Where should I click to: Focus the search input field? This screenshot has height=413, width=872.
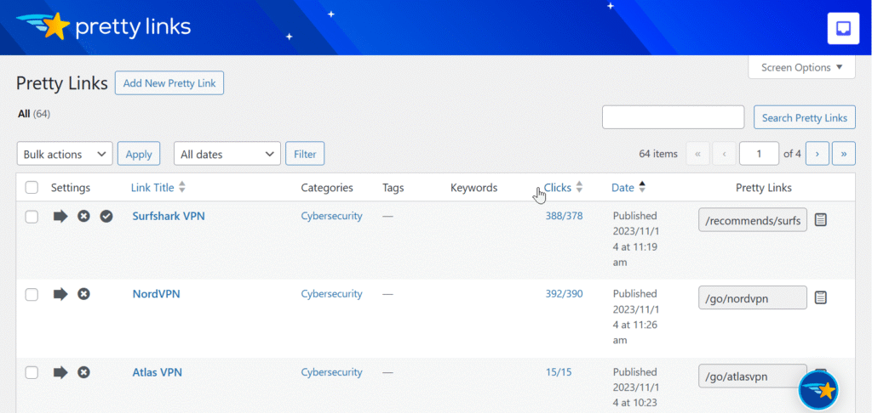pyautogui.click(x=673, y=117)
